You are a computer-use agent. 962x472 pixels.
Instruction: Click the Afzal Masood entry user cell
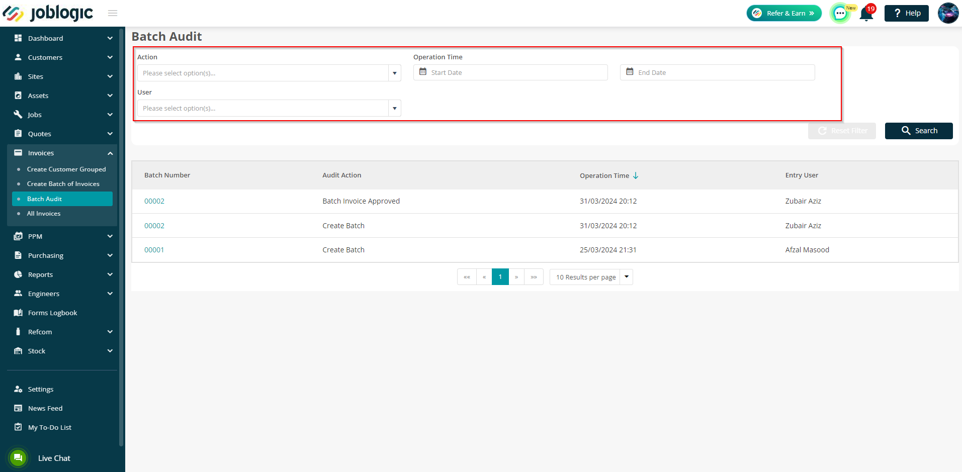tap(807, 250)
